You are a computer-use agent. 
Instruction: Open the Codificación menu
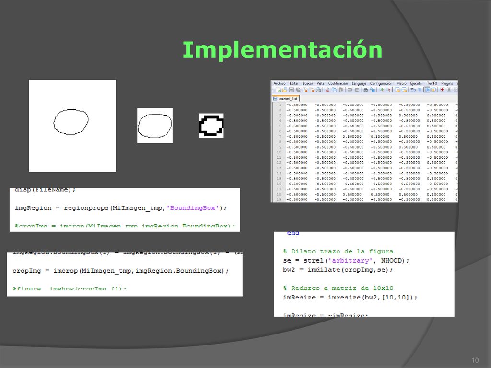[x=338, y=83]
